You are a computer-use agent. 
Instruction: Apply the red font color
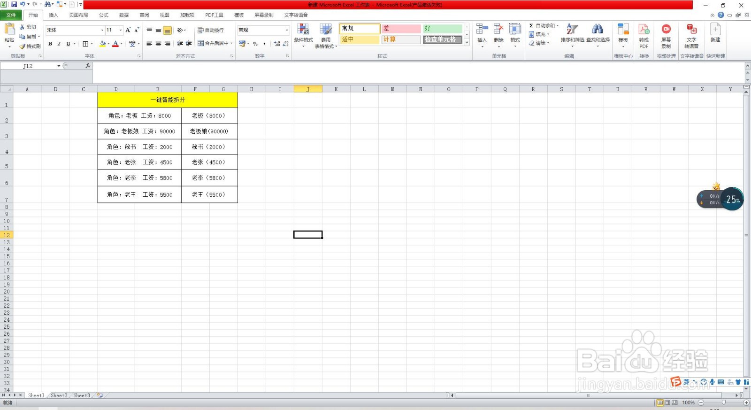[x=115, y=44]
